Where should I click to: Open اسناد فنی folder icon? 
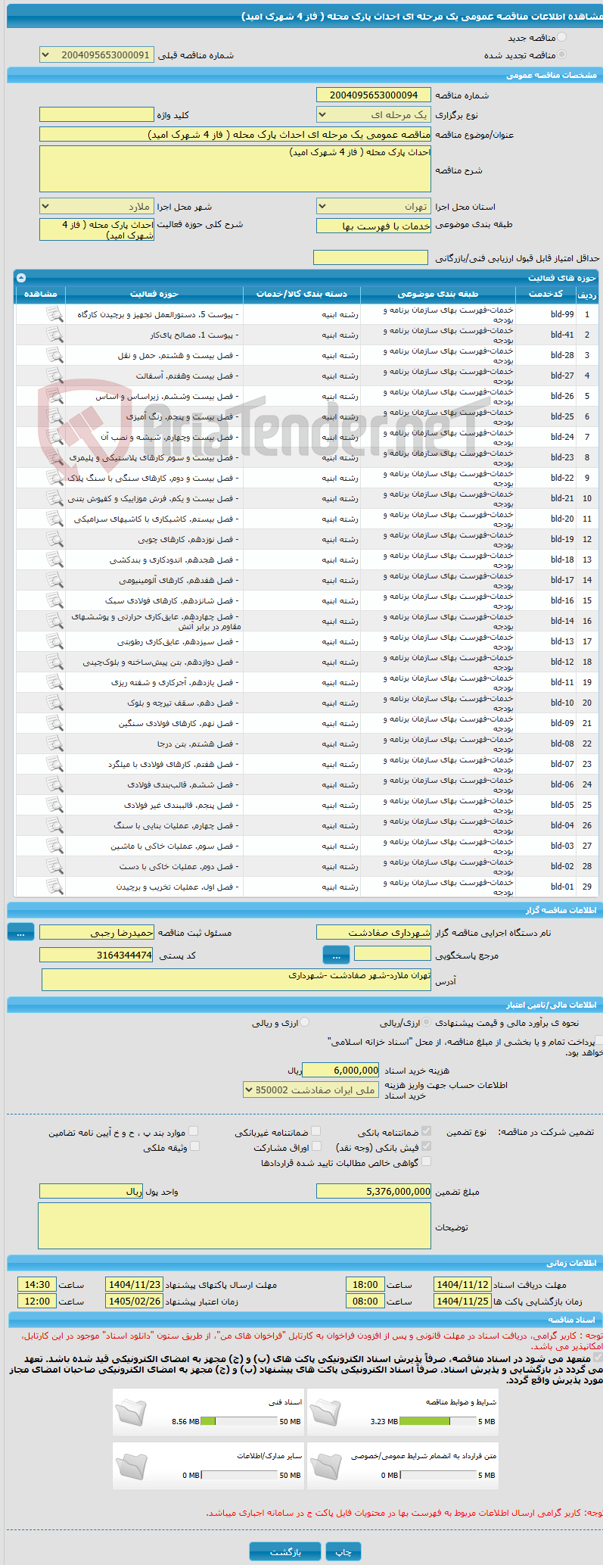click(131, 1414)
